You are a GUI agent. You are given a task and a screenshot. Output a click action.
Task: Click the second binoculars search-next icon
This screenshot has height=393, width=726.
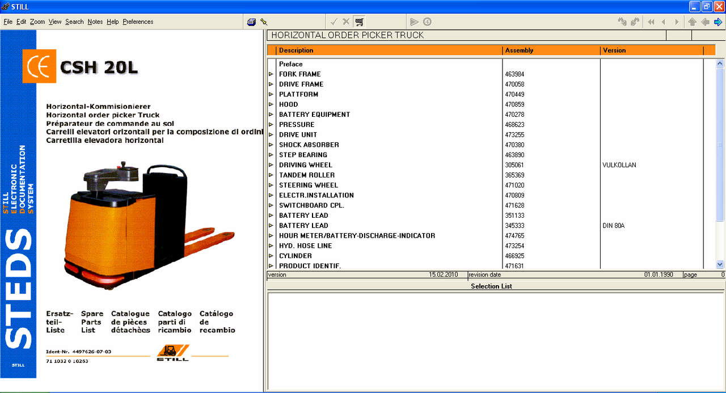tap(635, 22)
